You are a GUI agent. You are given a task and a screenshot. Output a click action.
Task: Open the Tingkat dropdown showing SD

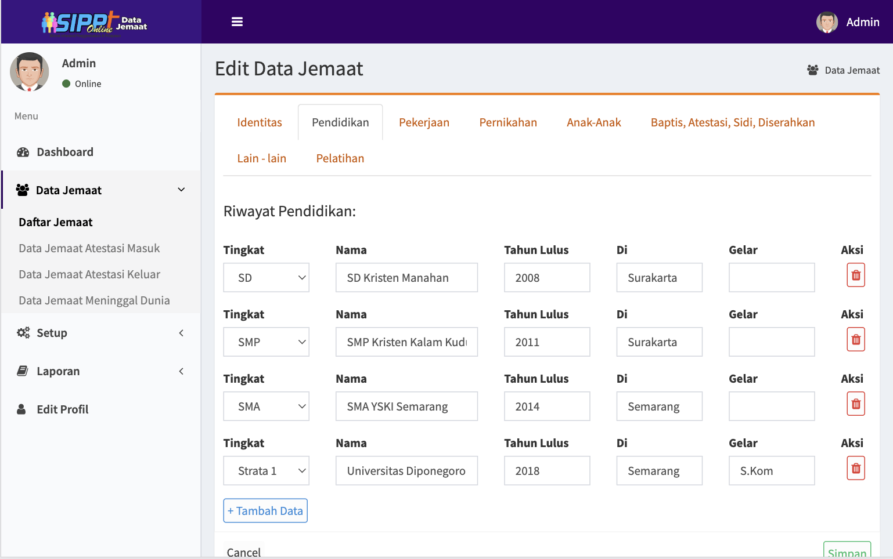tap(266, 278)
